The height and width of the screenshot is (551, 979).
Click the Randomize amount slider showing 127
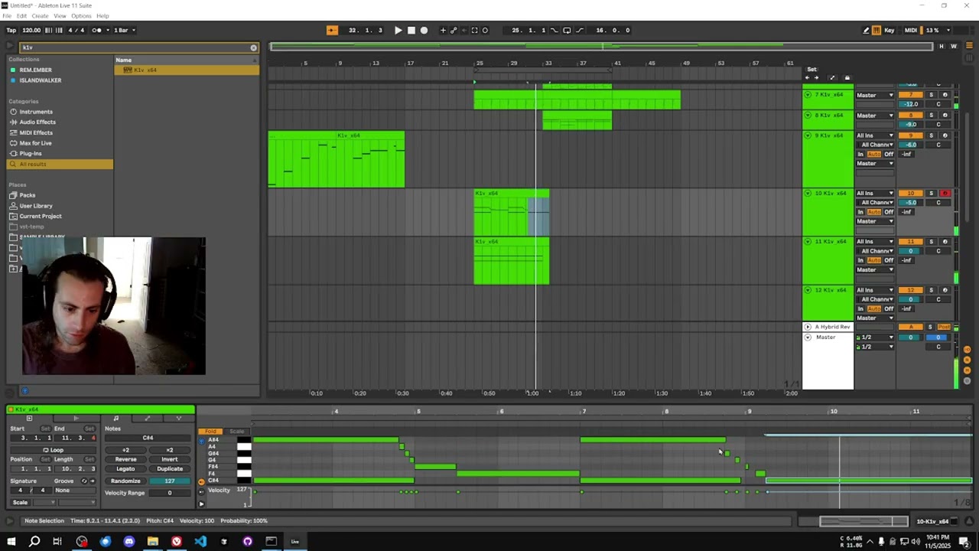point(170,481)
